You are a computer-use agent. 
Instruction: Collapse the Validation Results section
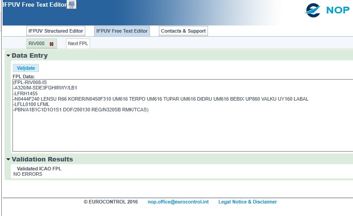pyautogui.click(x=8, y=159)
